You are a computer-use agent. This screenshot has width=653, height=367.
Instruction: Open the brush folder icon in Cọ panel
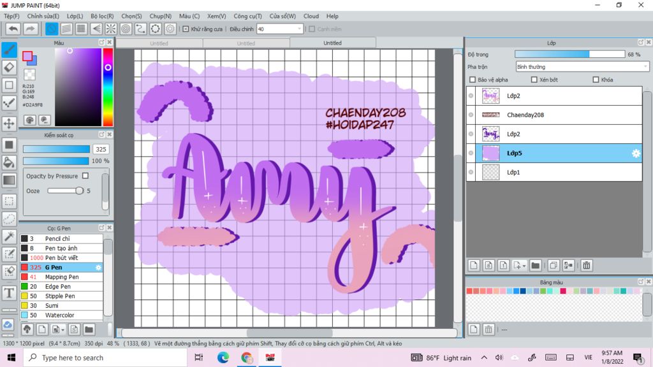click(89, 329)
